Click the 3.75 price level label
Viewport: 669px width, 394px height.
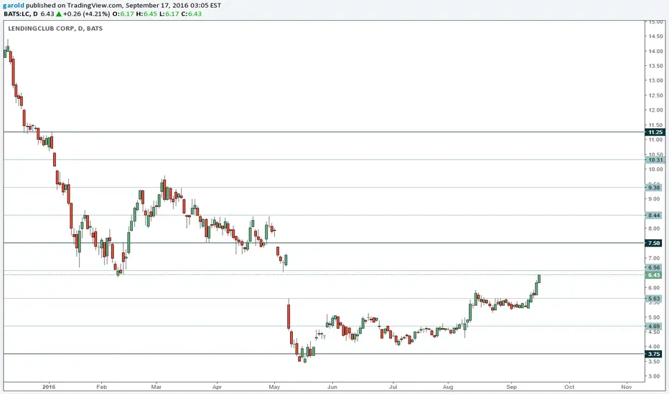coord(655,354)
